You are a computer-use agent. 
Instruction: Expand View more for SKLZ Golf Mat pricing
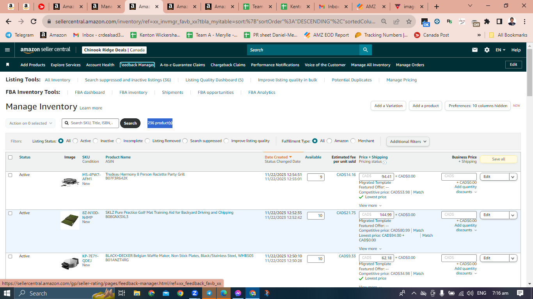click(x=370, y=249)
